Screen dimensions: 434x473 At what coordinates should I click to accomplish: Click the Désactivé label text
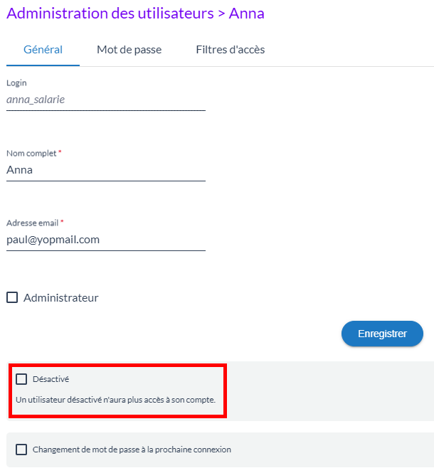pyautogui.click(x=51, y=379)
